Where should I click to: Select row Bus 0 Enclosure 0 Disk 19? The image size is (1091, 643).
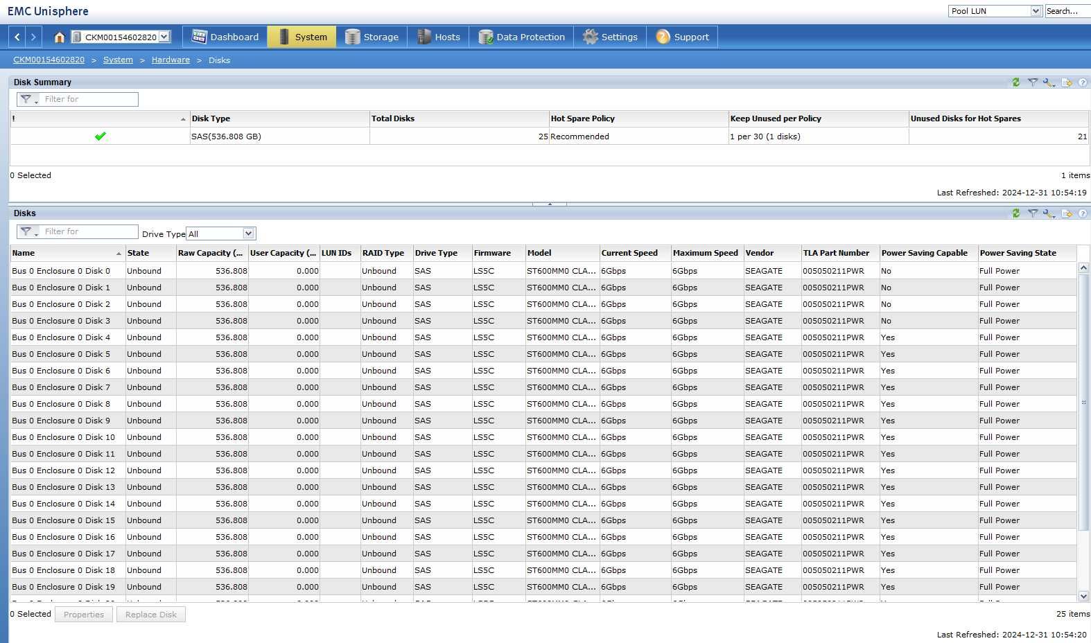[543, 587]
